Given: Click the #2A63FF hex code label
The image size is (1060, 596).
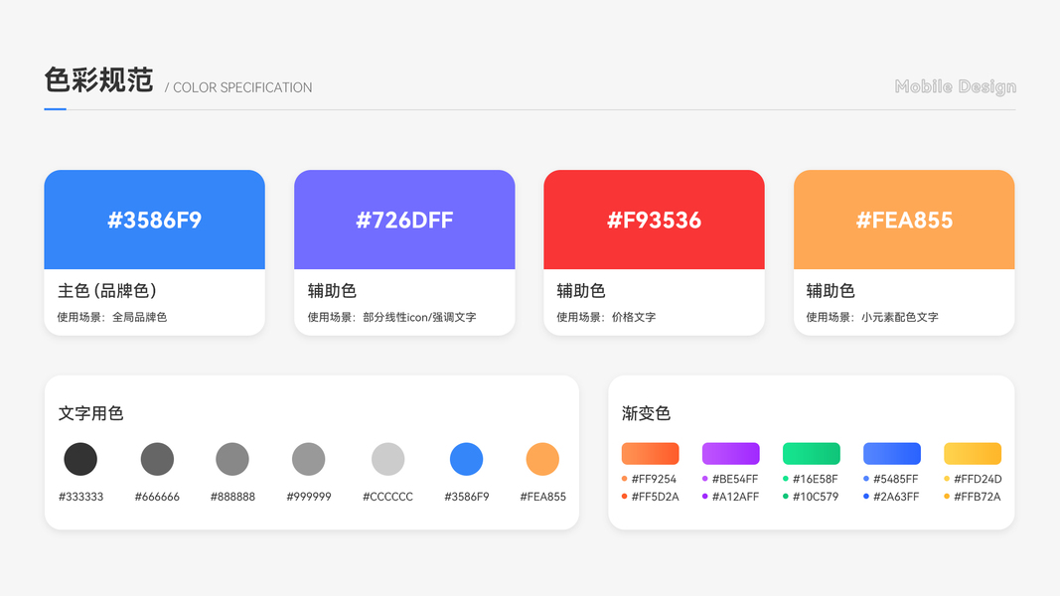Looking at the screenshot, I should (896, 497).
